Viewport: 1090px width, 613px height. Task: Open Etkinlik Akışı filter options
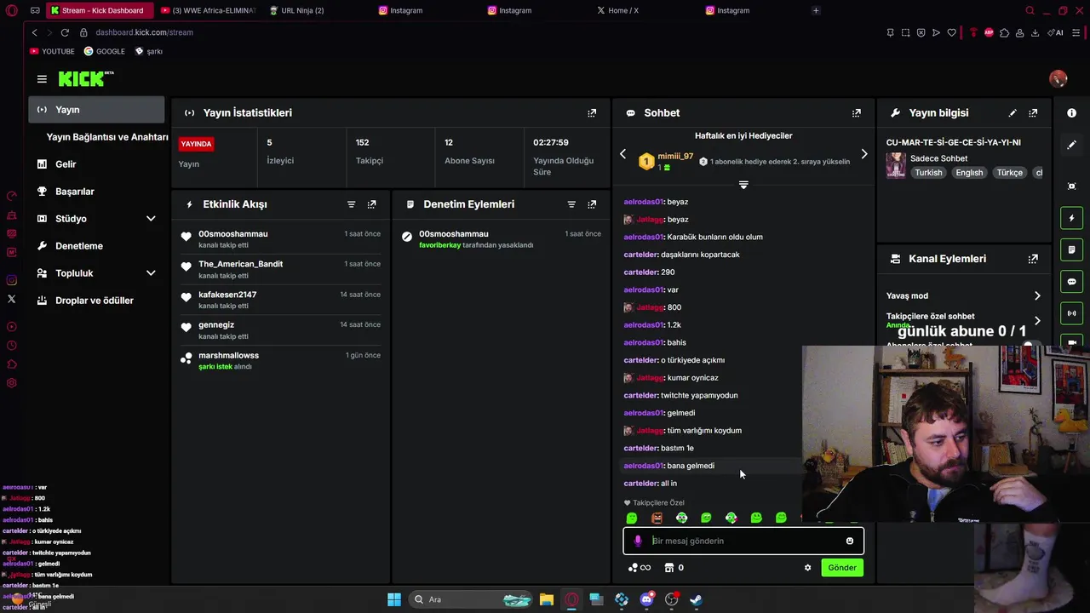351,204
